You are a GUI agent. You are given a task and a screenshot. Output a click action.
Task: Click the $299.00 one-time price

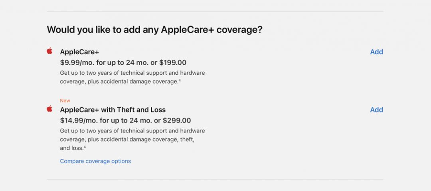click(x=177, y=120)
